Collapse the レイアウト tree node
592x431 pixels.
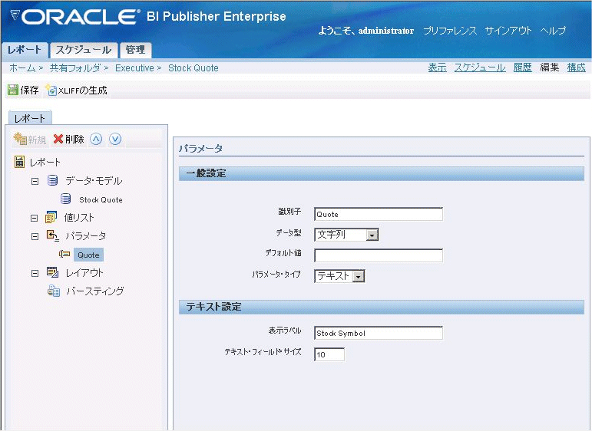35,273
